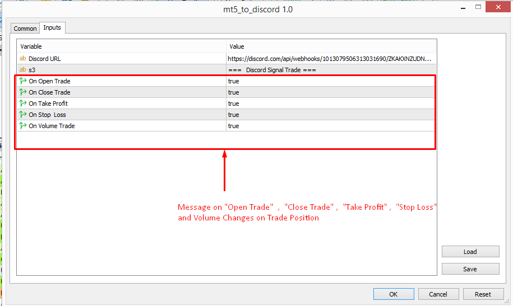Click the On Stop Loss boolean icon
Image resolution: width=513 pixels, height=306 pixels.
[22, 114]
